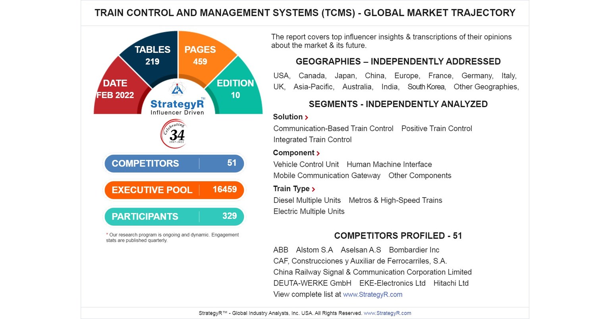Toggle the COMPETITORS 51 stat bar

(x=174, y=163)
